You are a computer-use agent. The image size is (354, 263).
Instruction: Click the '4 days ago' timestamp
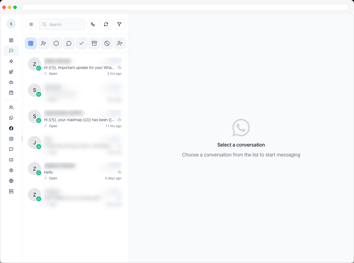coord(113,178)
